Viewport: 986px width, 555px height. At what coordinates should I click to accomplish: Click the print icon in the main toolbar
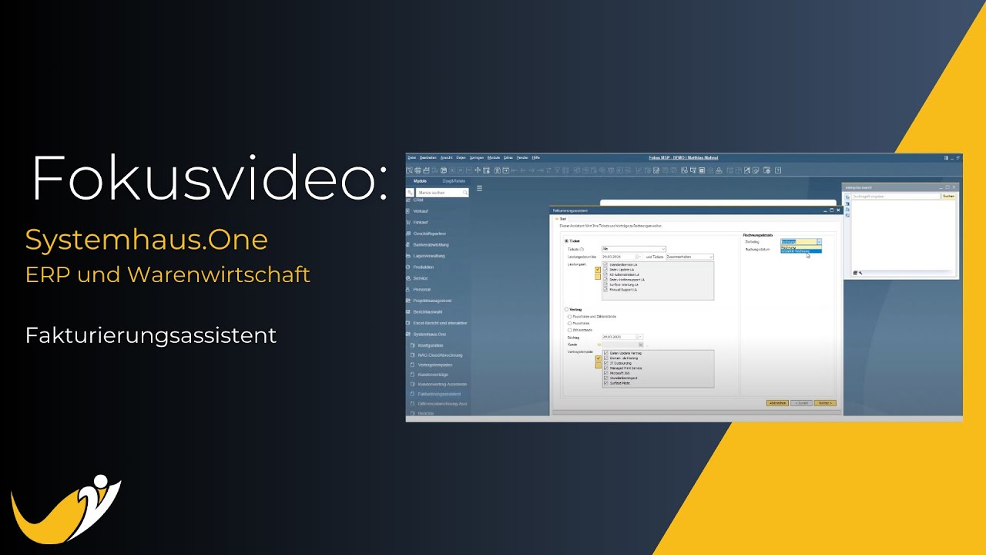(417, 170)
